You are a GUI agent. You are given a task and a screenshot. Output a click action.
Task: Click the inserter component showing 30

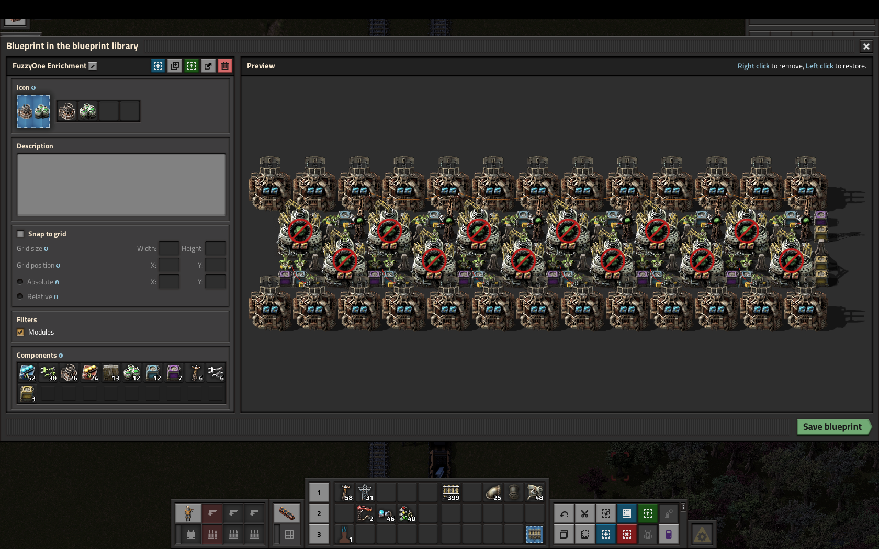coord(48,373)
